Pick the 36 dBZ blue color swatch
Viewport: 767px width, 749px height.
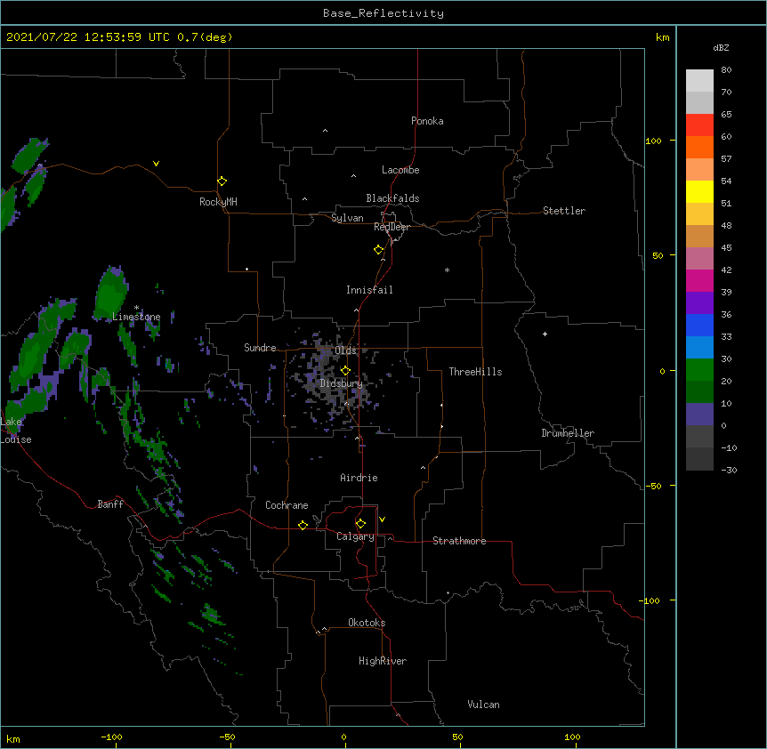699,325
